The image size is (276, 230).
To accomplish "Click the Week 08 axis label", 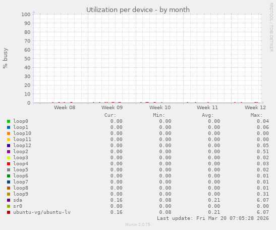I will tap(65, 107).
